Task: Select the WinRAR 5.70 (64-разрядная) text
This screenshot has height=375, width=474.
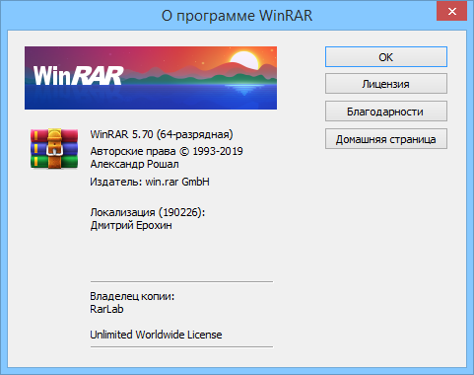Action: tap(162, 134)
